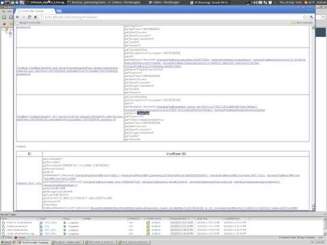
Task: Open the middle row's left-column bean link
Action: (67, 71)
